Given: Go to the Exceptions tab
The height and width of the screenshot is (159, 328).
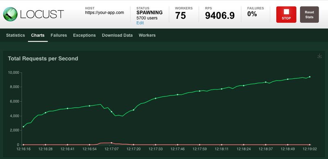Looking at the screenshot, I should [x=84, y=35].
